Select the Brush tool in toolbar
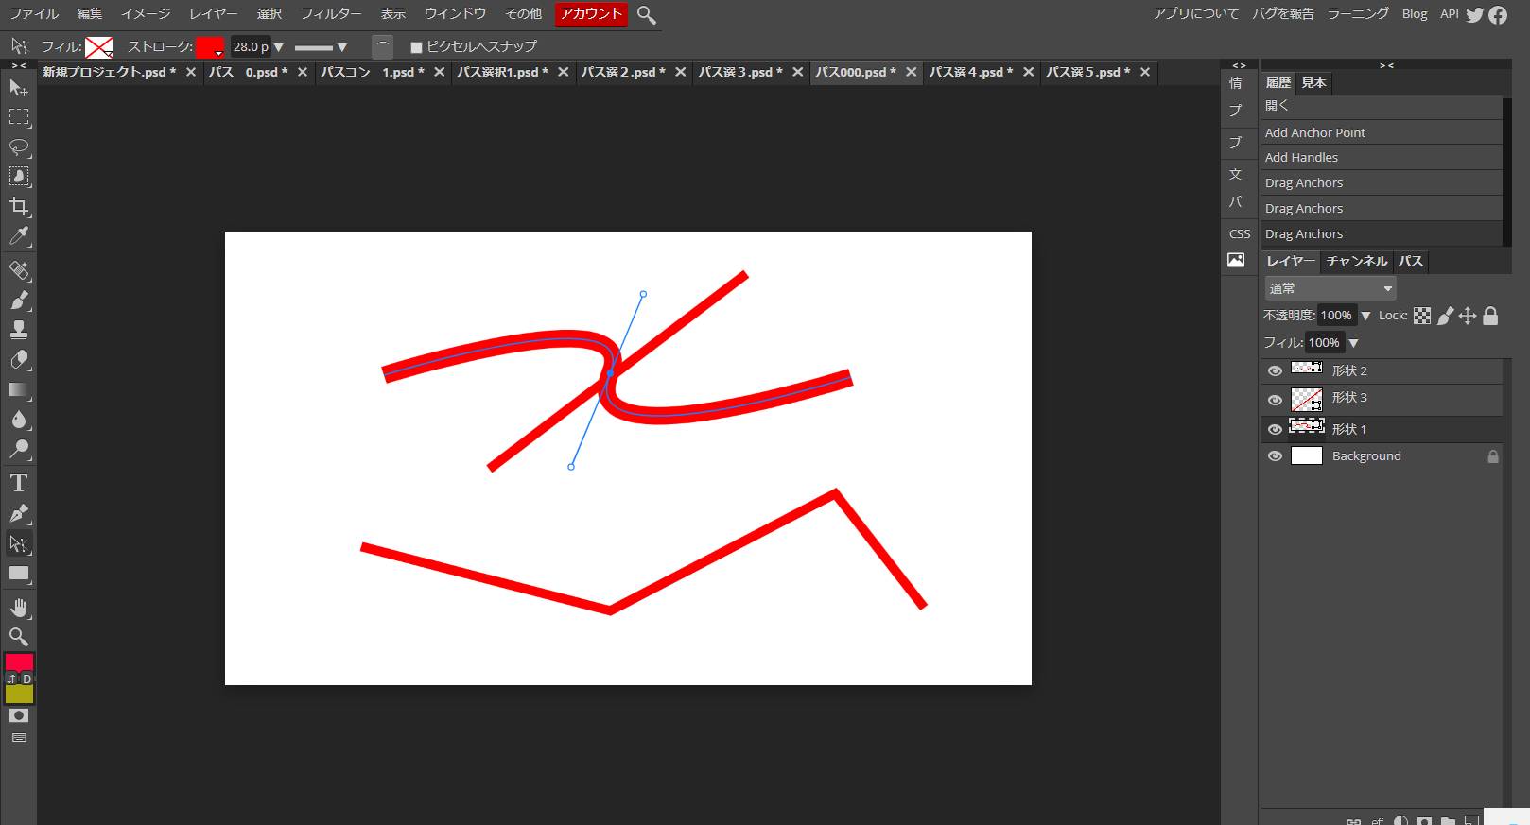 19,301
